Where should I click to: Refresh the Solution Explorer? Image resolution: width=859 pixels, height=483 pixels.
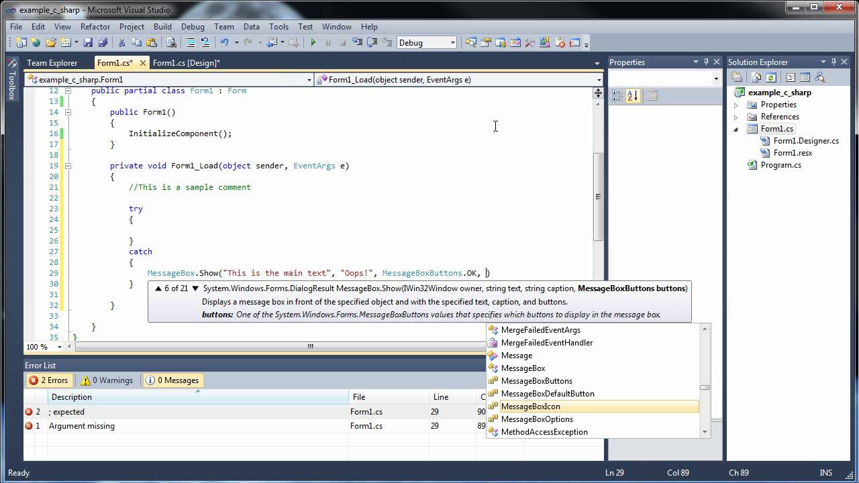coord(770,78)
